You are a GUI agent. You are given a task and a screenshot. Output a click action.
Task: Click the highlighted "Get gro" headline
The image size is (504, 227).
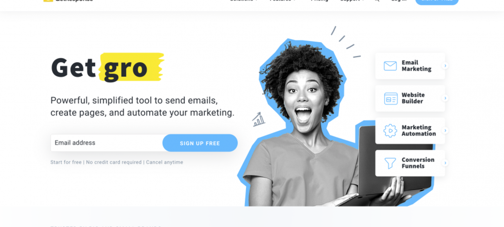pyautogui.click(x=107, y=67)
